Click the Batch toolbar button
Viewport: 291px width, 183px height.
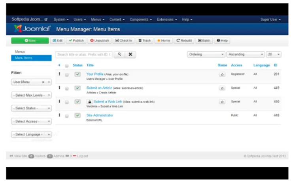click(x=204, y=40)
